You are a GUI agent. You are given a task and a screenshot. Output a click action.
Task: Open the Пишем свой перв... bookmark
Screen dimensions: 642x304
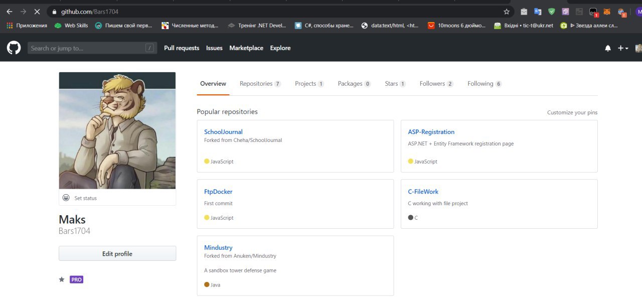pyautogui.click(x=124, y=25)
